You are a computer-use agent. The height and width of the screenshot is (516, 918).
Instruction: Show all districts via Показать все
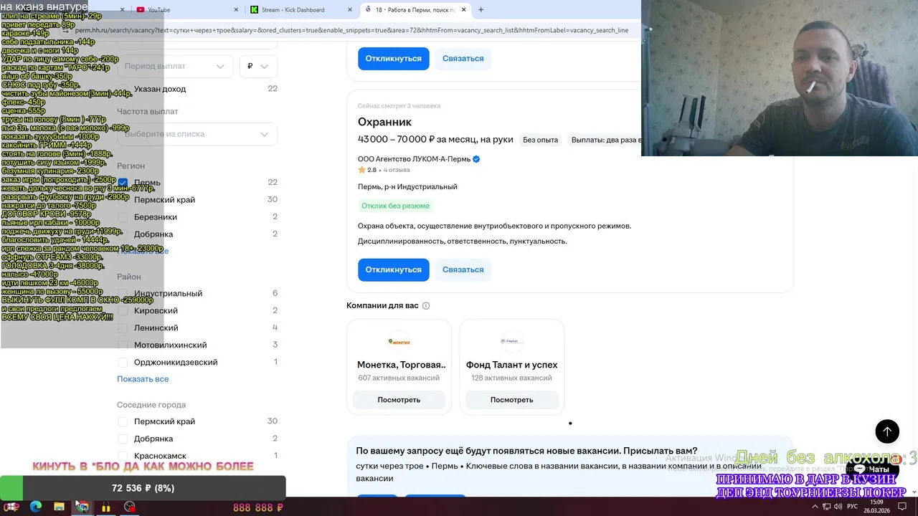143,379
